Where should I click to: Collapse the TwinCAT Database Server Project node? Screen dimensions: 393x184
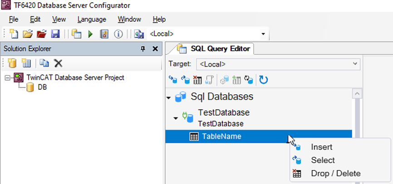[x=8, y=78]
